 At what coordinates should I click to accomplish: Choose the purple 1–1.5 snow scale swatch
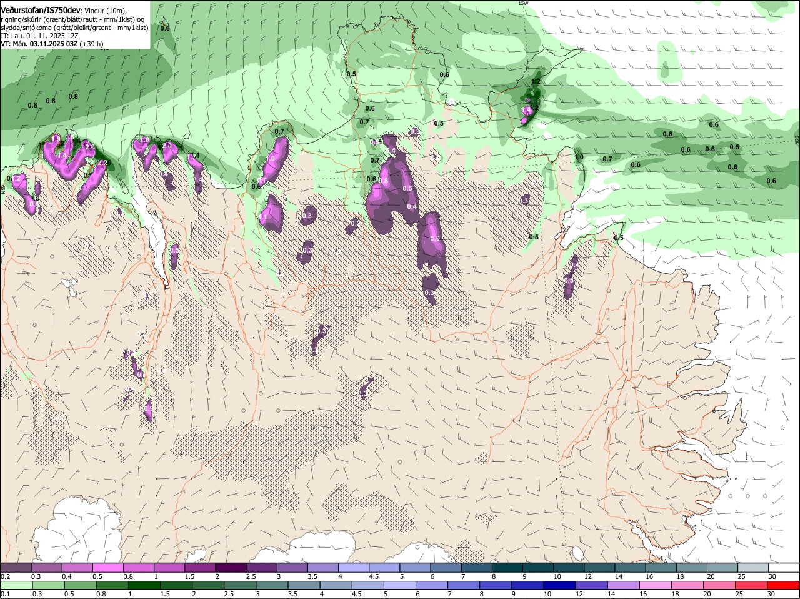[x=169, y=568]
